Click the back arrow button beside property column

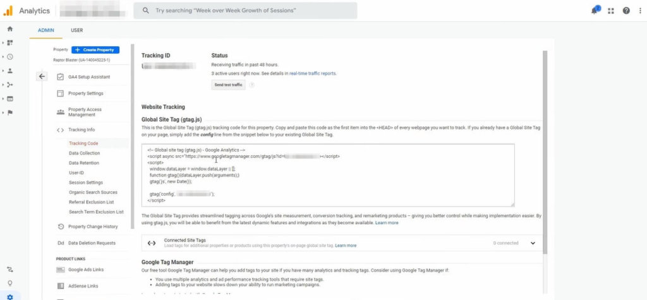(42, 76)
